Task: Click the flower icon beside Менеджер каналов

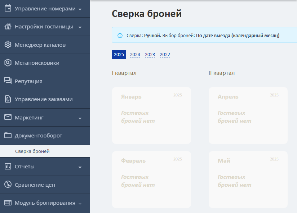Action: pyautogui.click(x=8, y=44)
